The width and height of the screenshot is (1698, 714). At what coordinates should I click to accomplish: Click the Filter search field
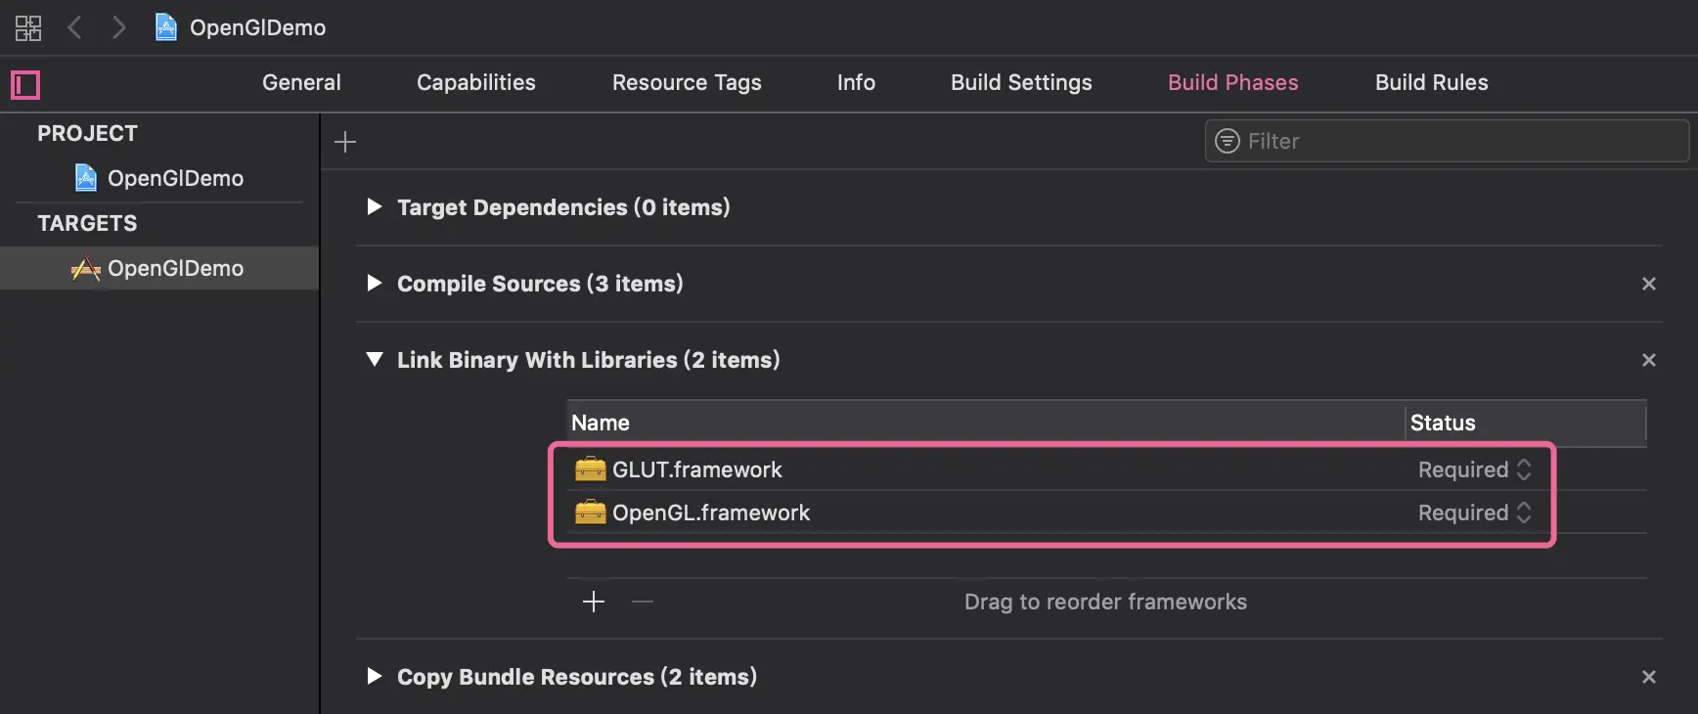pos(1457,141)
